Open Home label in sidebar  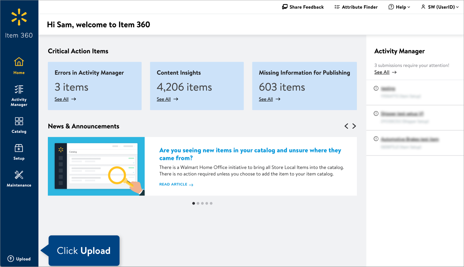(19, 73)
